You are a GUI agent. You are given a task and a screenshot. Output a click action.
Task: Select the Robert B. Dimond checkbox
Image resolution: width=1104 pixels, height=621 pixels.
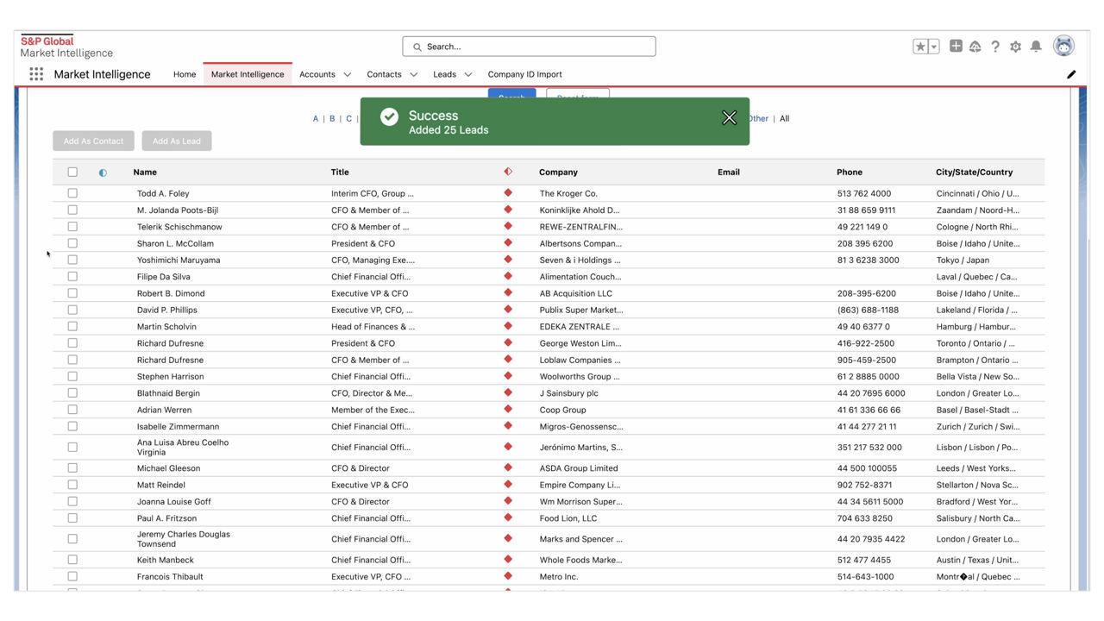(72, 293)
